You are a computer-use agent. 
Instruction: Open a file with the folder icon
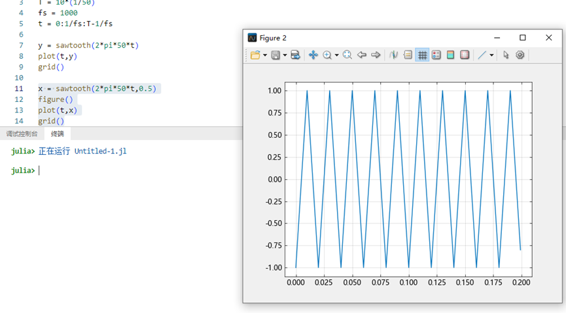click(x=255, y=55)
